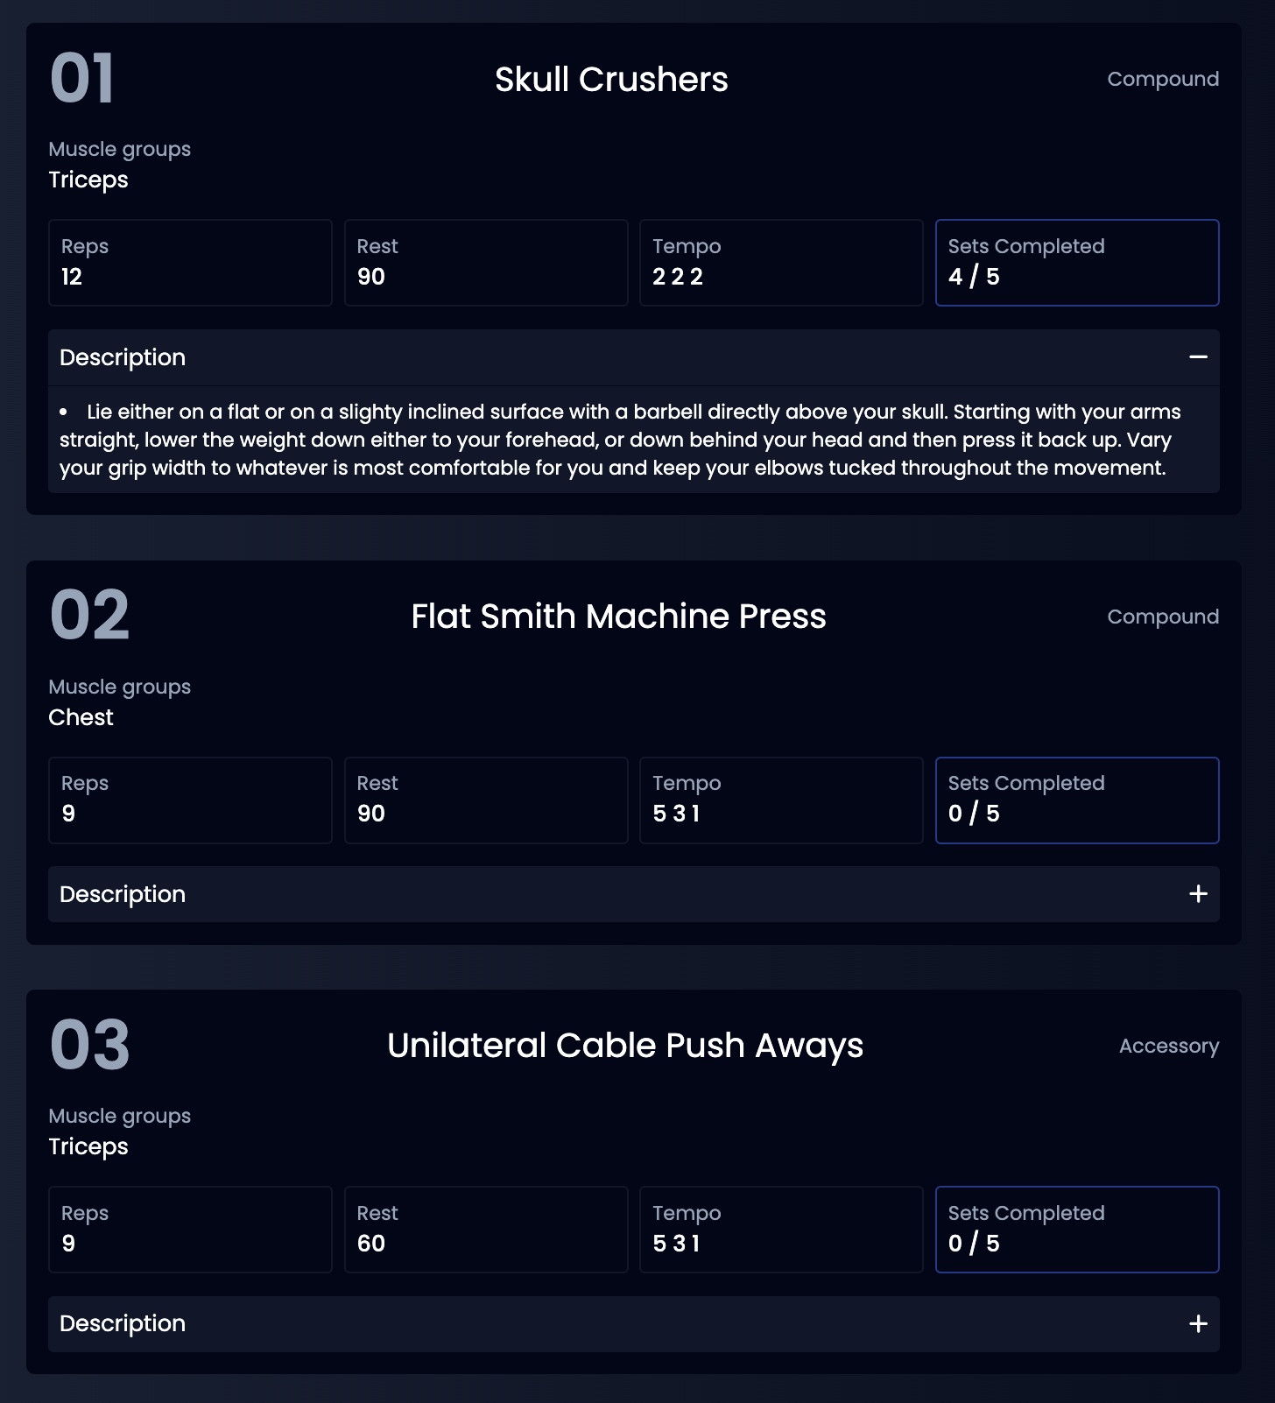Click Rest 90 box under Skull Crushers
Image resolution: width=1275 pixels, height=1403 pixels.
(x=486, y=263)
